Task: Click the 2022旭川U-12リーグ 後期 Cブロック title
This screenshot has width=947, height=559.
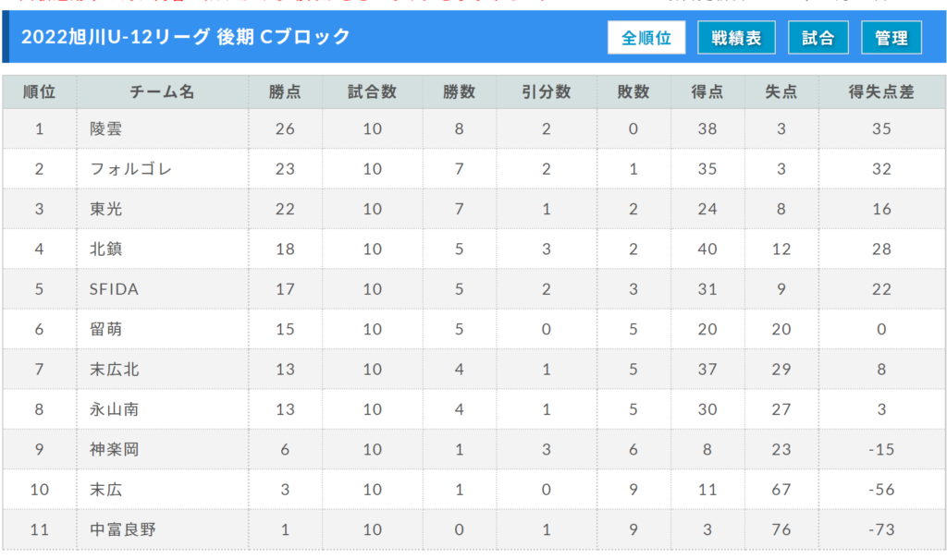Action: coord(185,37)
